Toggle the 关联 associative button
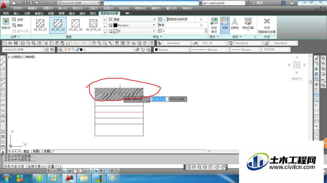327x183 pixels. [225, 25]
